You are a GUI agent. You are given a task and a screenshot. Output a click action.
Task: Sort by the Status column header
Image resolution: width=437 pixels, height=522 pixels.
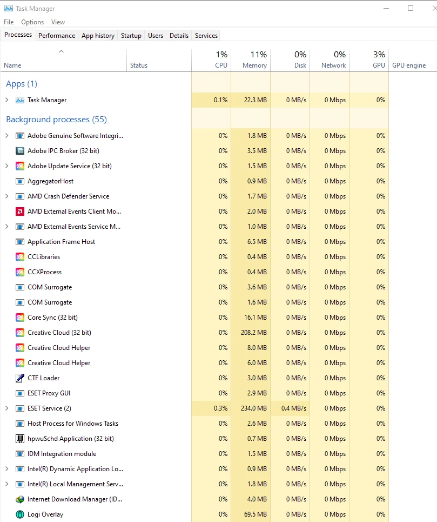pyautogui.click(x=159, y=60)
